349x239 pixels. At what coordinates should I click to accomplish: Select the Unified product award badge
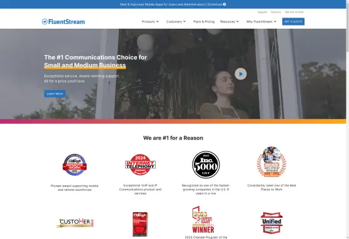[271, 223]
